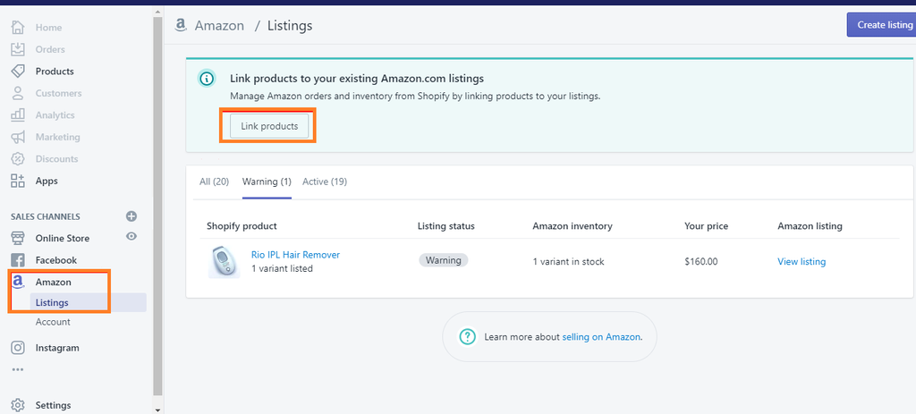Click the sidebar scrollbar up arrow
Viewport: 916px width, 414px height.
[157, 11]
